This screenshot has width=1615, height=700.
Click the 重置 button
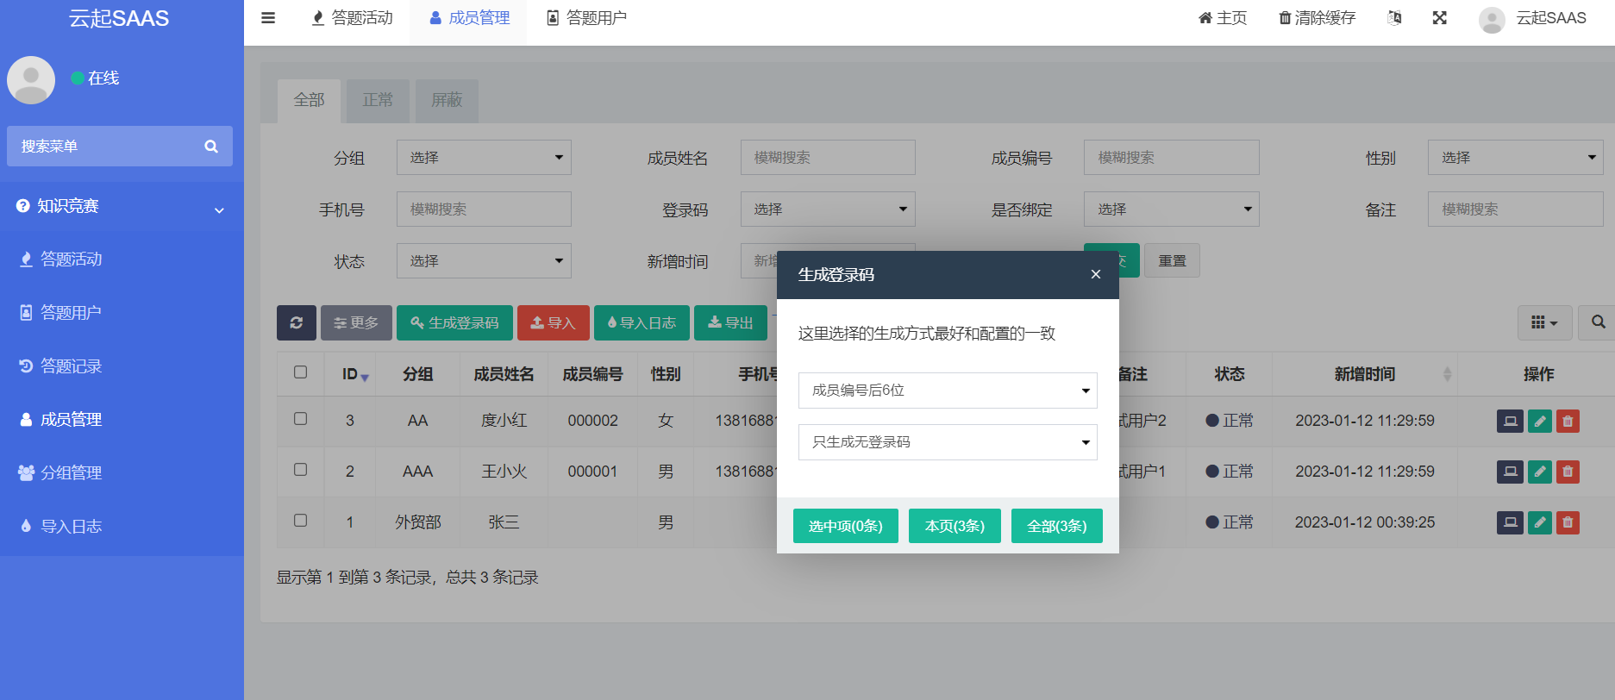[x=1173, y=260]
